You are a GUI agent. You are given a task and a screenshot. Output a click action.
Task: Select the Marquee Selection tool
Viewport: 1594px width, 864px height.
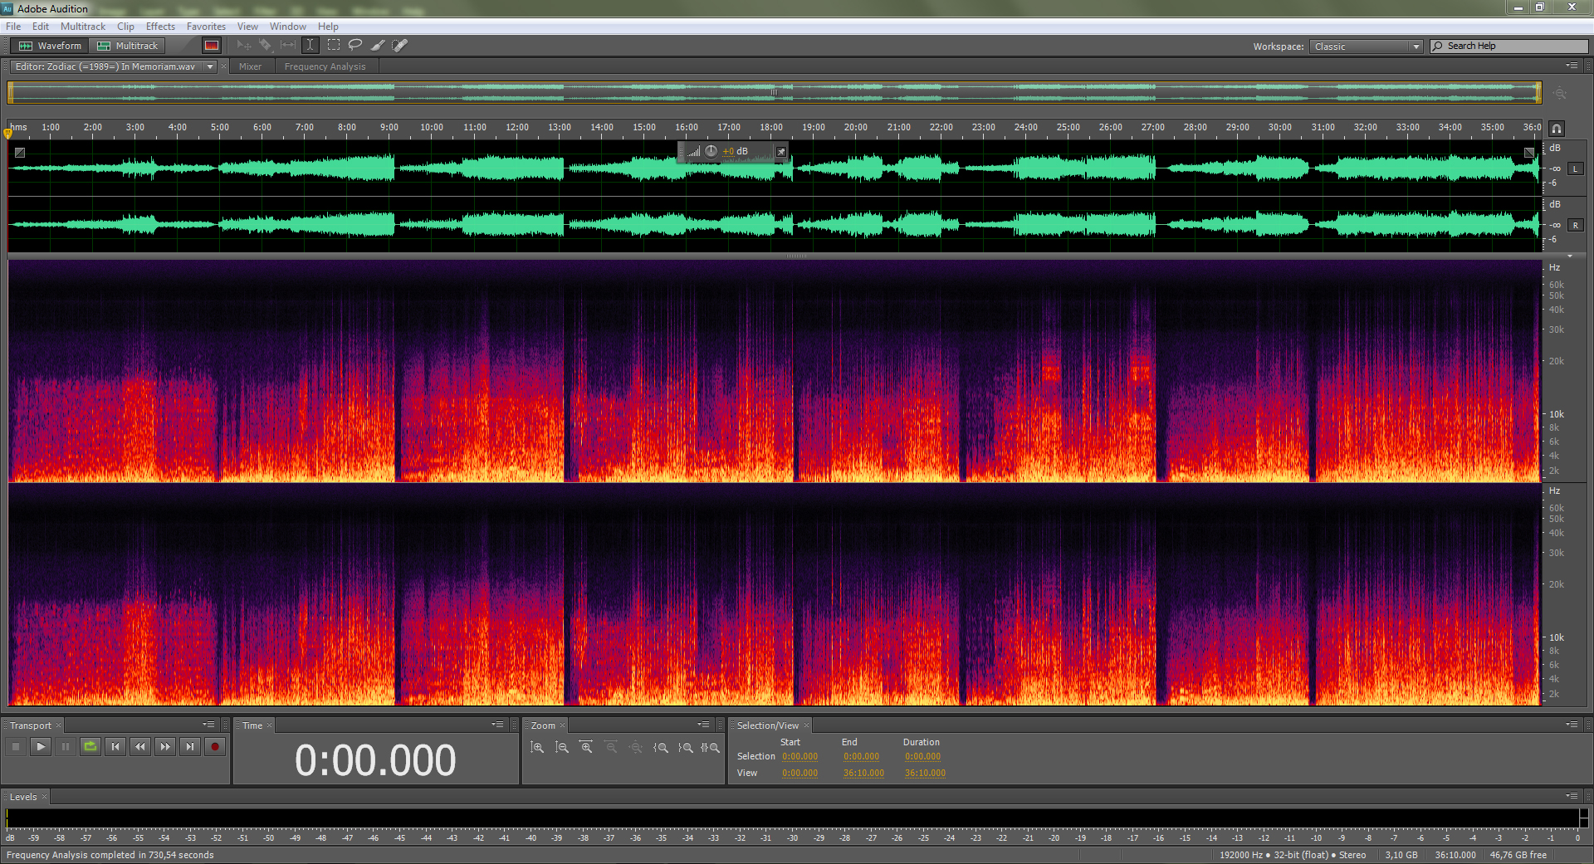(334, 45)
